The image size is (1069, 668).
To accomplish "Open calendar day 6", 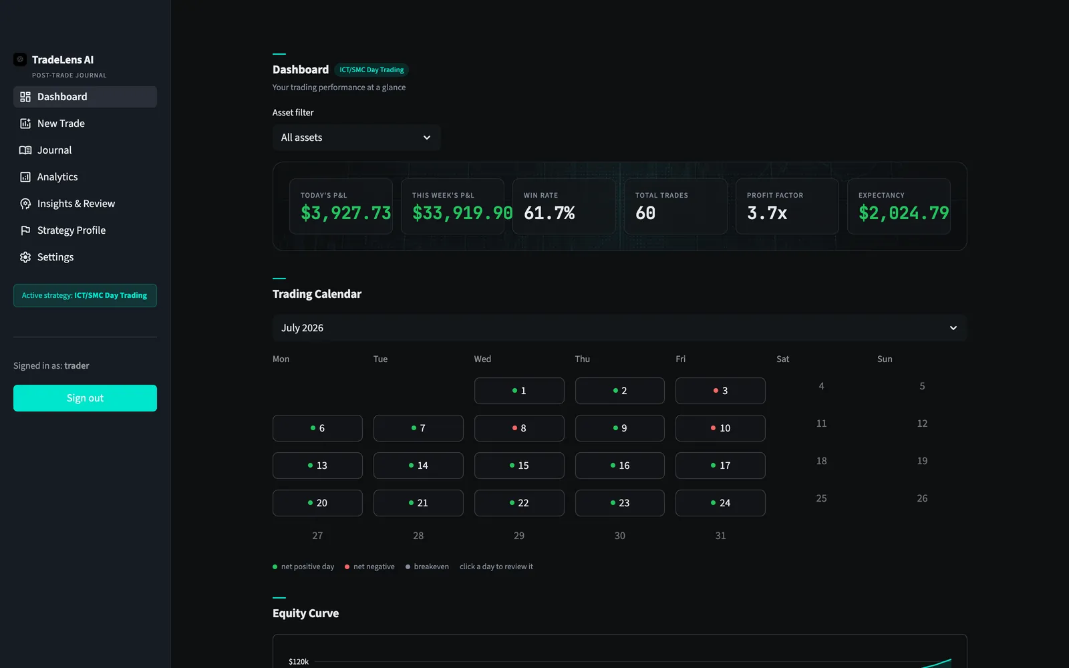I will click(x=317, y=428).
